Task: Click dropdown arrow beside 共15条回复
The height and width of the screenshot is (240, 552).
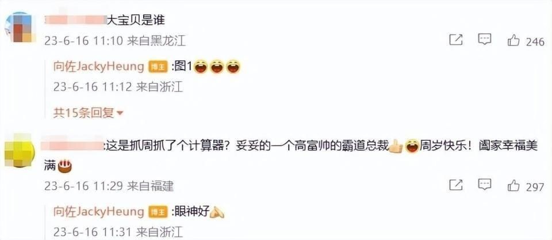Action: [120, 113]
